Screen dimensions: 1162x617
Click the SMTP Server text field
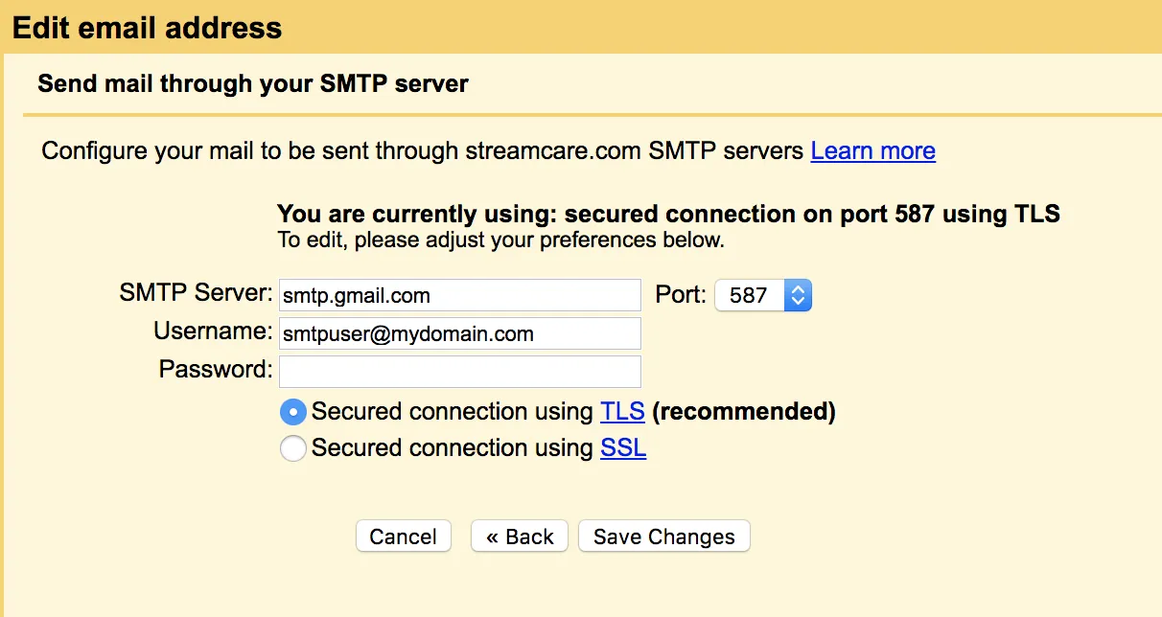tap(459, 295)
